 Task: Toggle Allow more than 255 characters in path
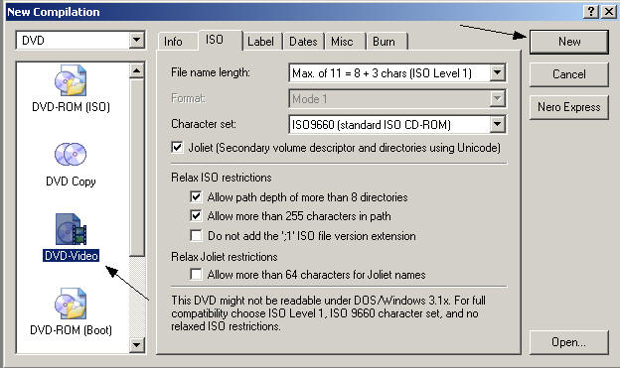[x=196, y=215]
